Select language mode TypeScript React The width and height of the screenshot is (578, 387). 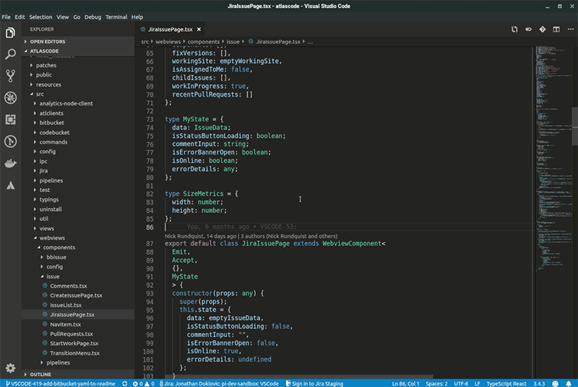[506, 383]
